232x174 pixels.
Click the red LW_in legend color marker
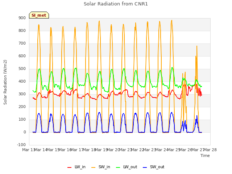pos(69,167)
